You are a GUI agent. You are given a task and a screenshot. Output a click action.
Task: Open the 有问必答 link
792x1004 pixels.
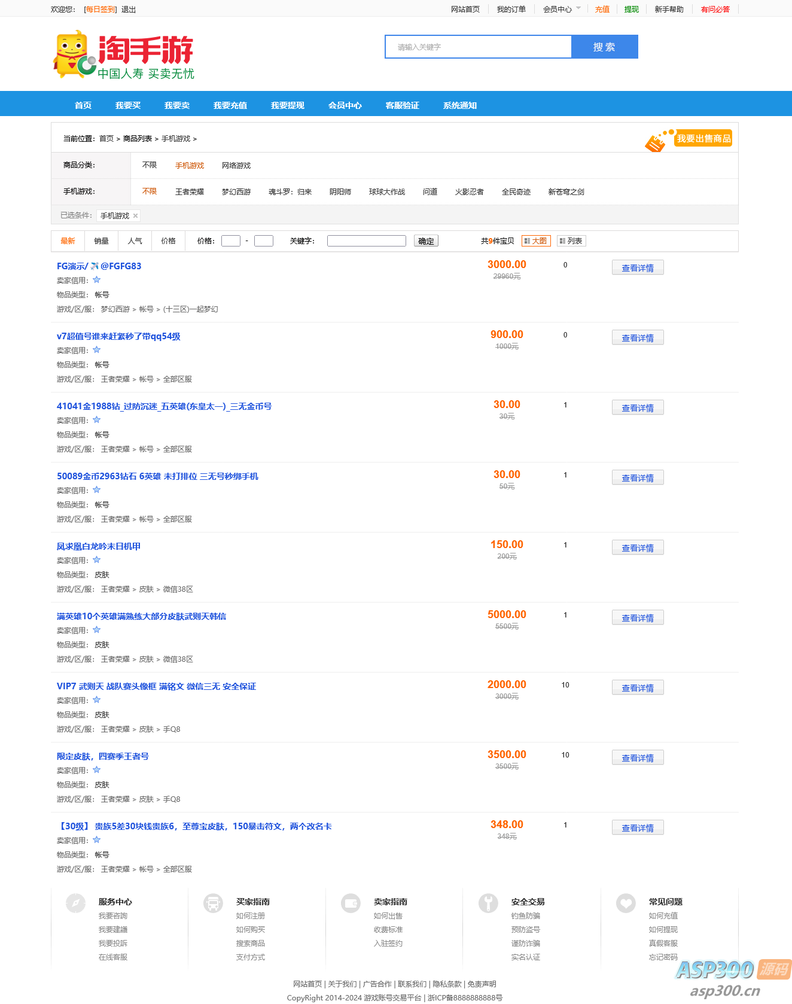click(715, 10)
